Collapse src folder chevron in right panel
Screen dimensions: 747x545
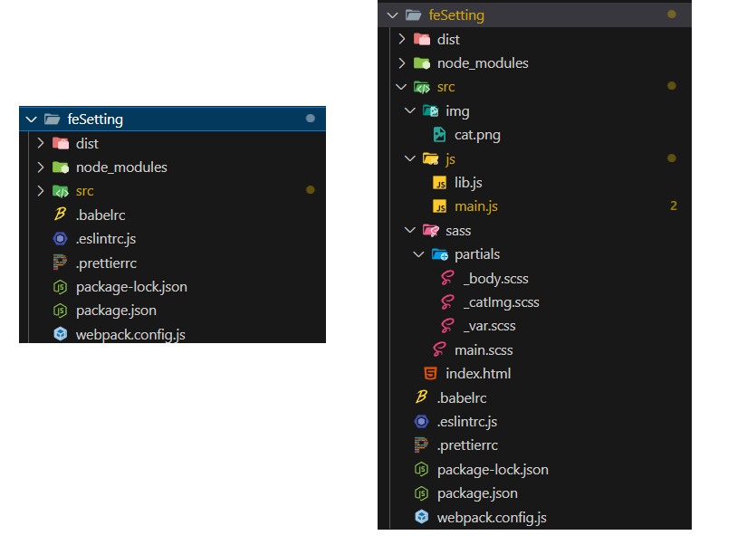pyautogui.click(x=401, y=87)
